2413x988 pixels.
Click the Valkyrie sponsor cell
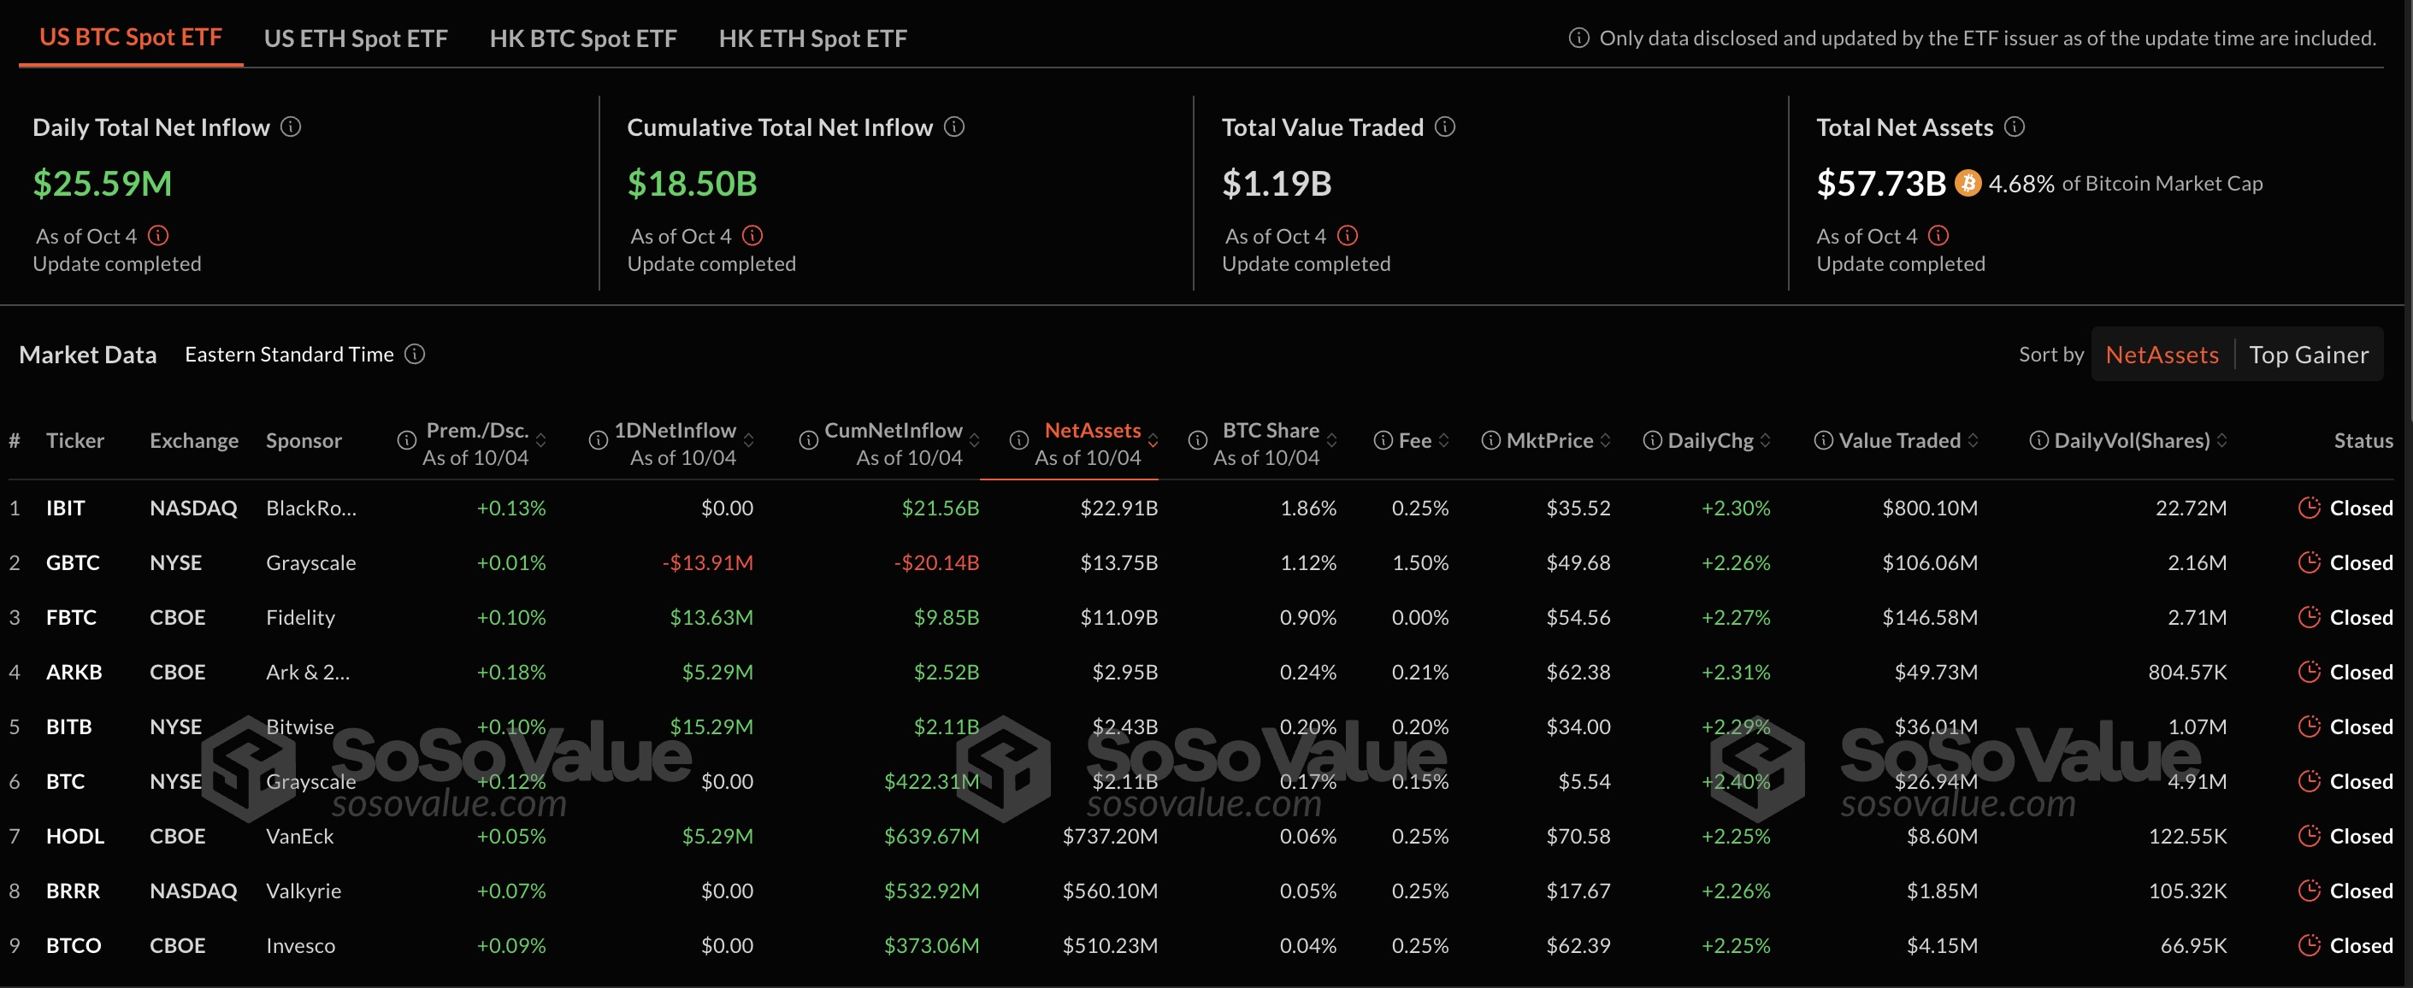pos(304,891)
